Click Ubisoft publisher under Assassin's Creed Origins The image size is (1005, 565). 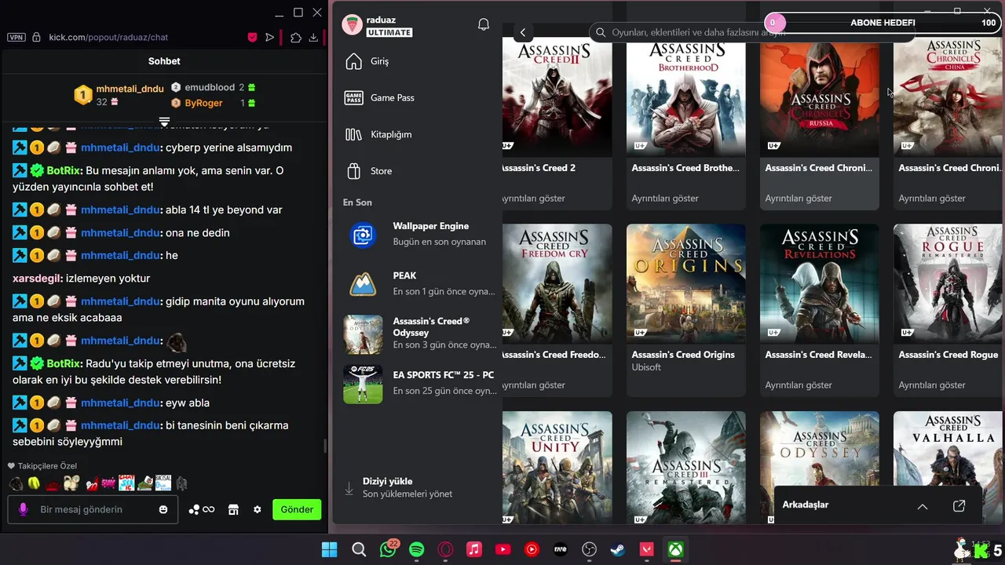pos(646,367)
